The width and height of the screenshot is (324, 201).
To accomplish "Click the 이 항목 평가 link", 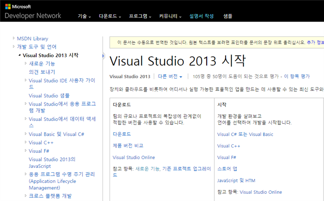I will pyautogui.click(x=297, y=76).
